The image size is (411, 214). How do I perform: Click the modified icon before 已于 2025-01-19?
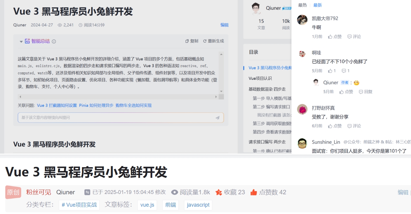[87, 192]
